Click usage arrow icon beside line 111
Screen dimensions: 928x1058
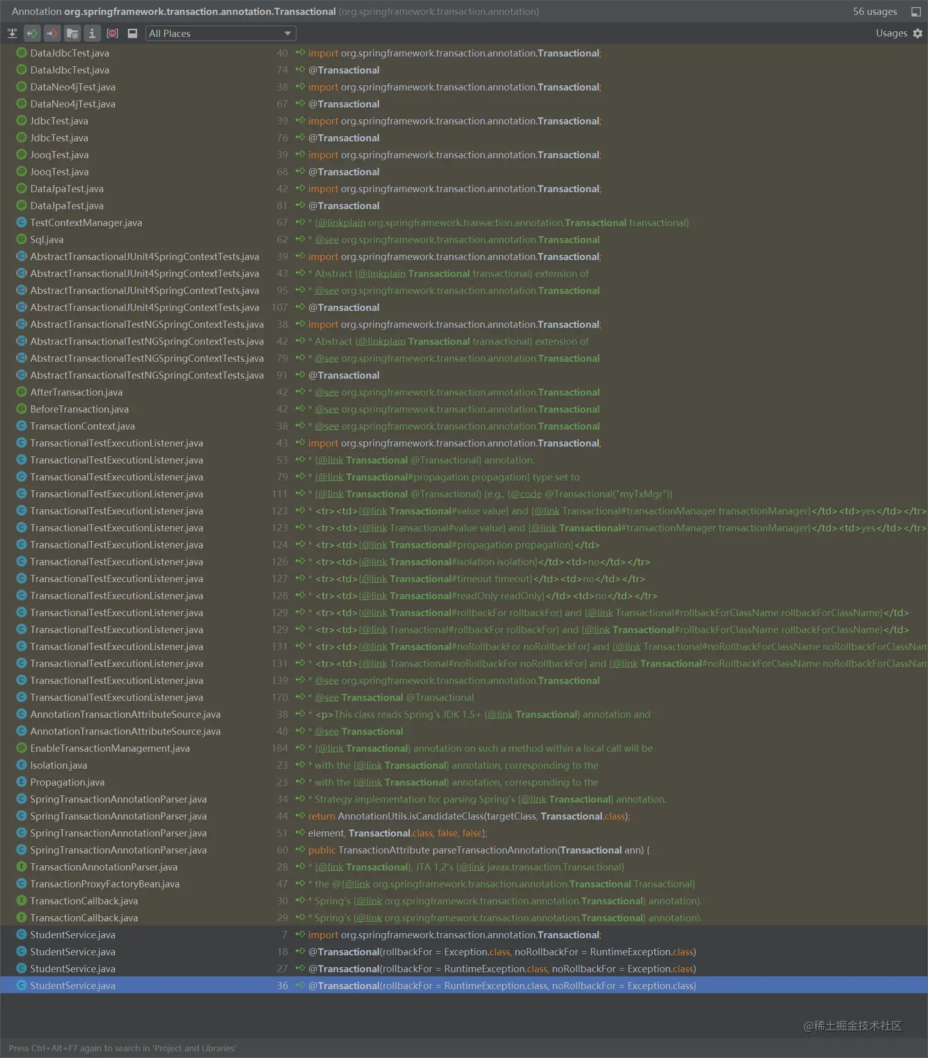(x=300, y=494)
